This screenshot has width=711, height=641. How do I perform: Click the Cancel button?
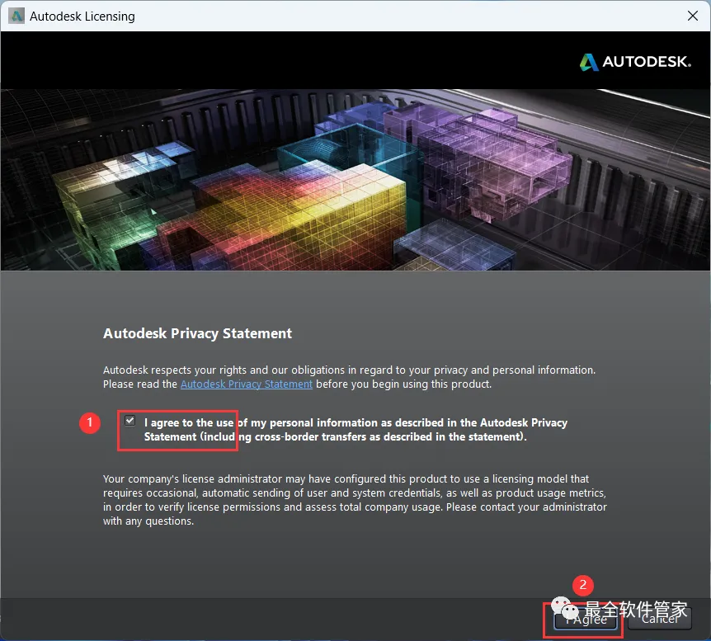point(660,620)
